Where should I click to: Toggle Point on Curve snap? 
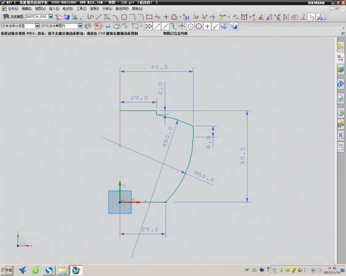tap(215, 26)
